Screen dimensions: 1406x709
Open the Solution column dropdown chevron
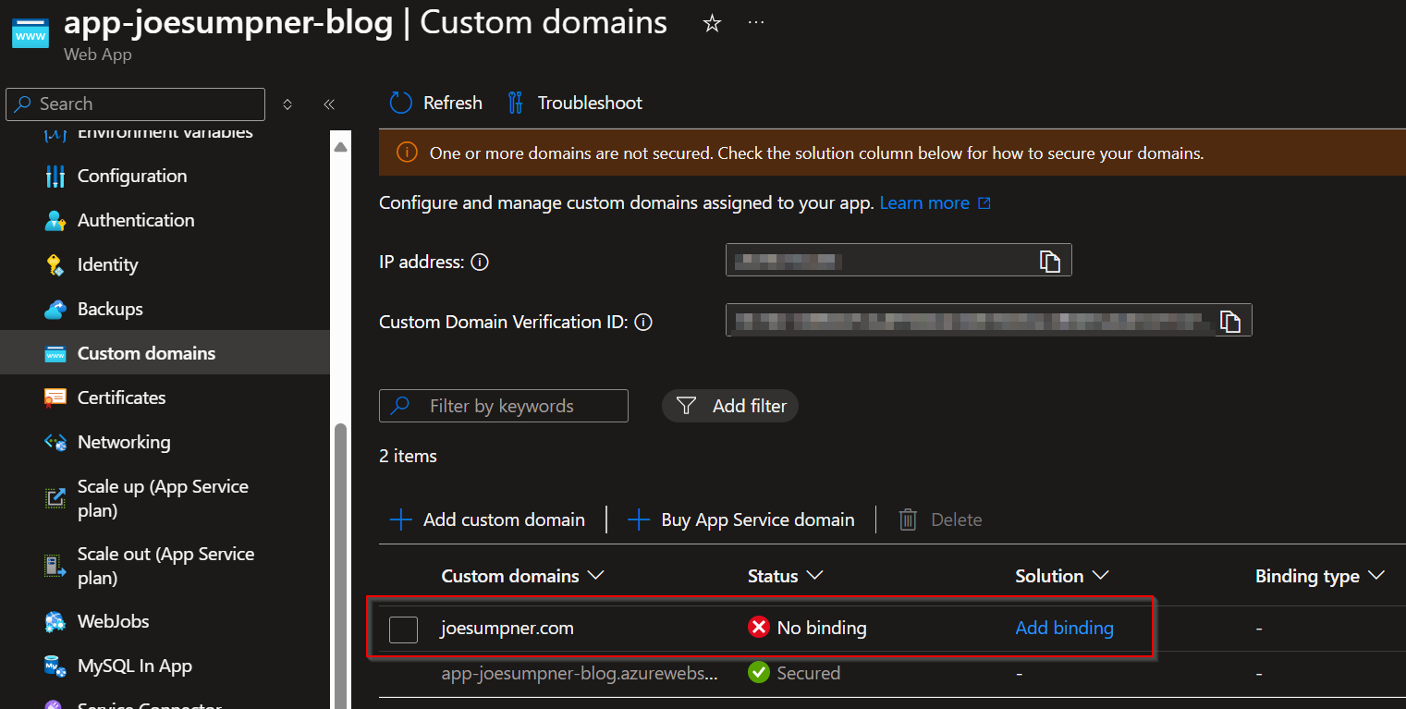pyautogui.click(x=1100, y=575)
